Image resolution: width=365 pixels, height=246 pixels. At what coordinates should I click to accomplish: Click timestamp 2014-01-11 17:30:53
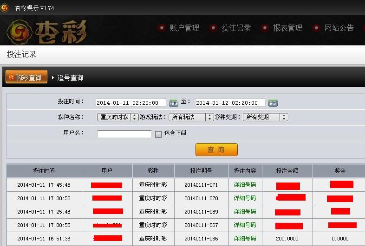44,198
